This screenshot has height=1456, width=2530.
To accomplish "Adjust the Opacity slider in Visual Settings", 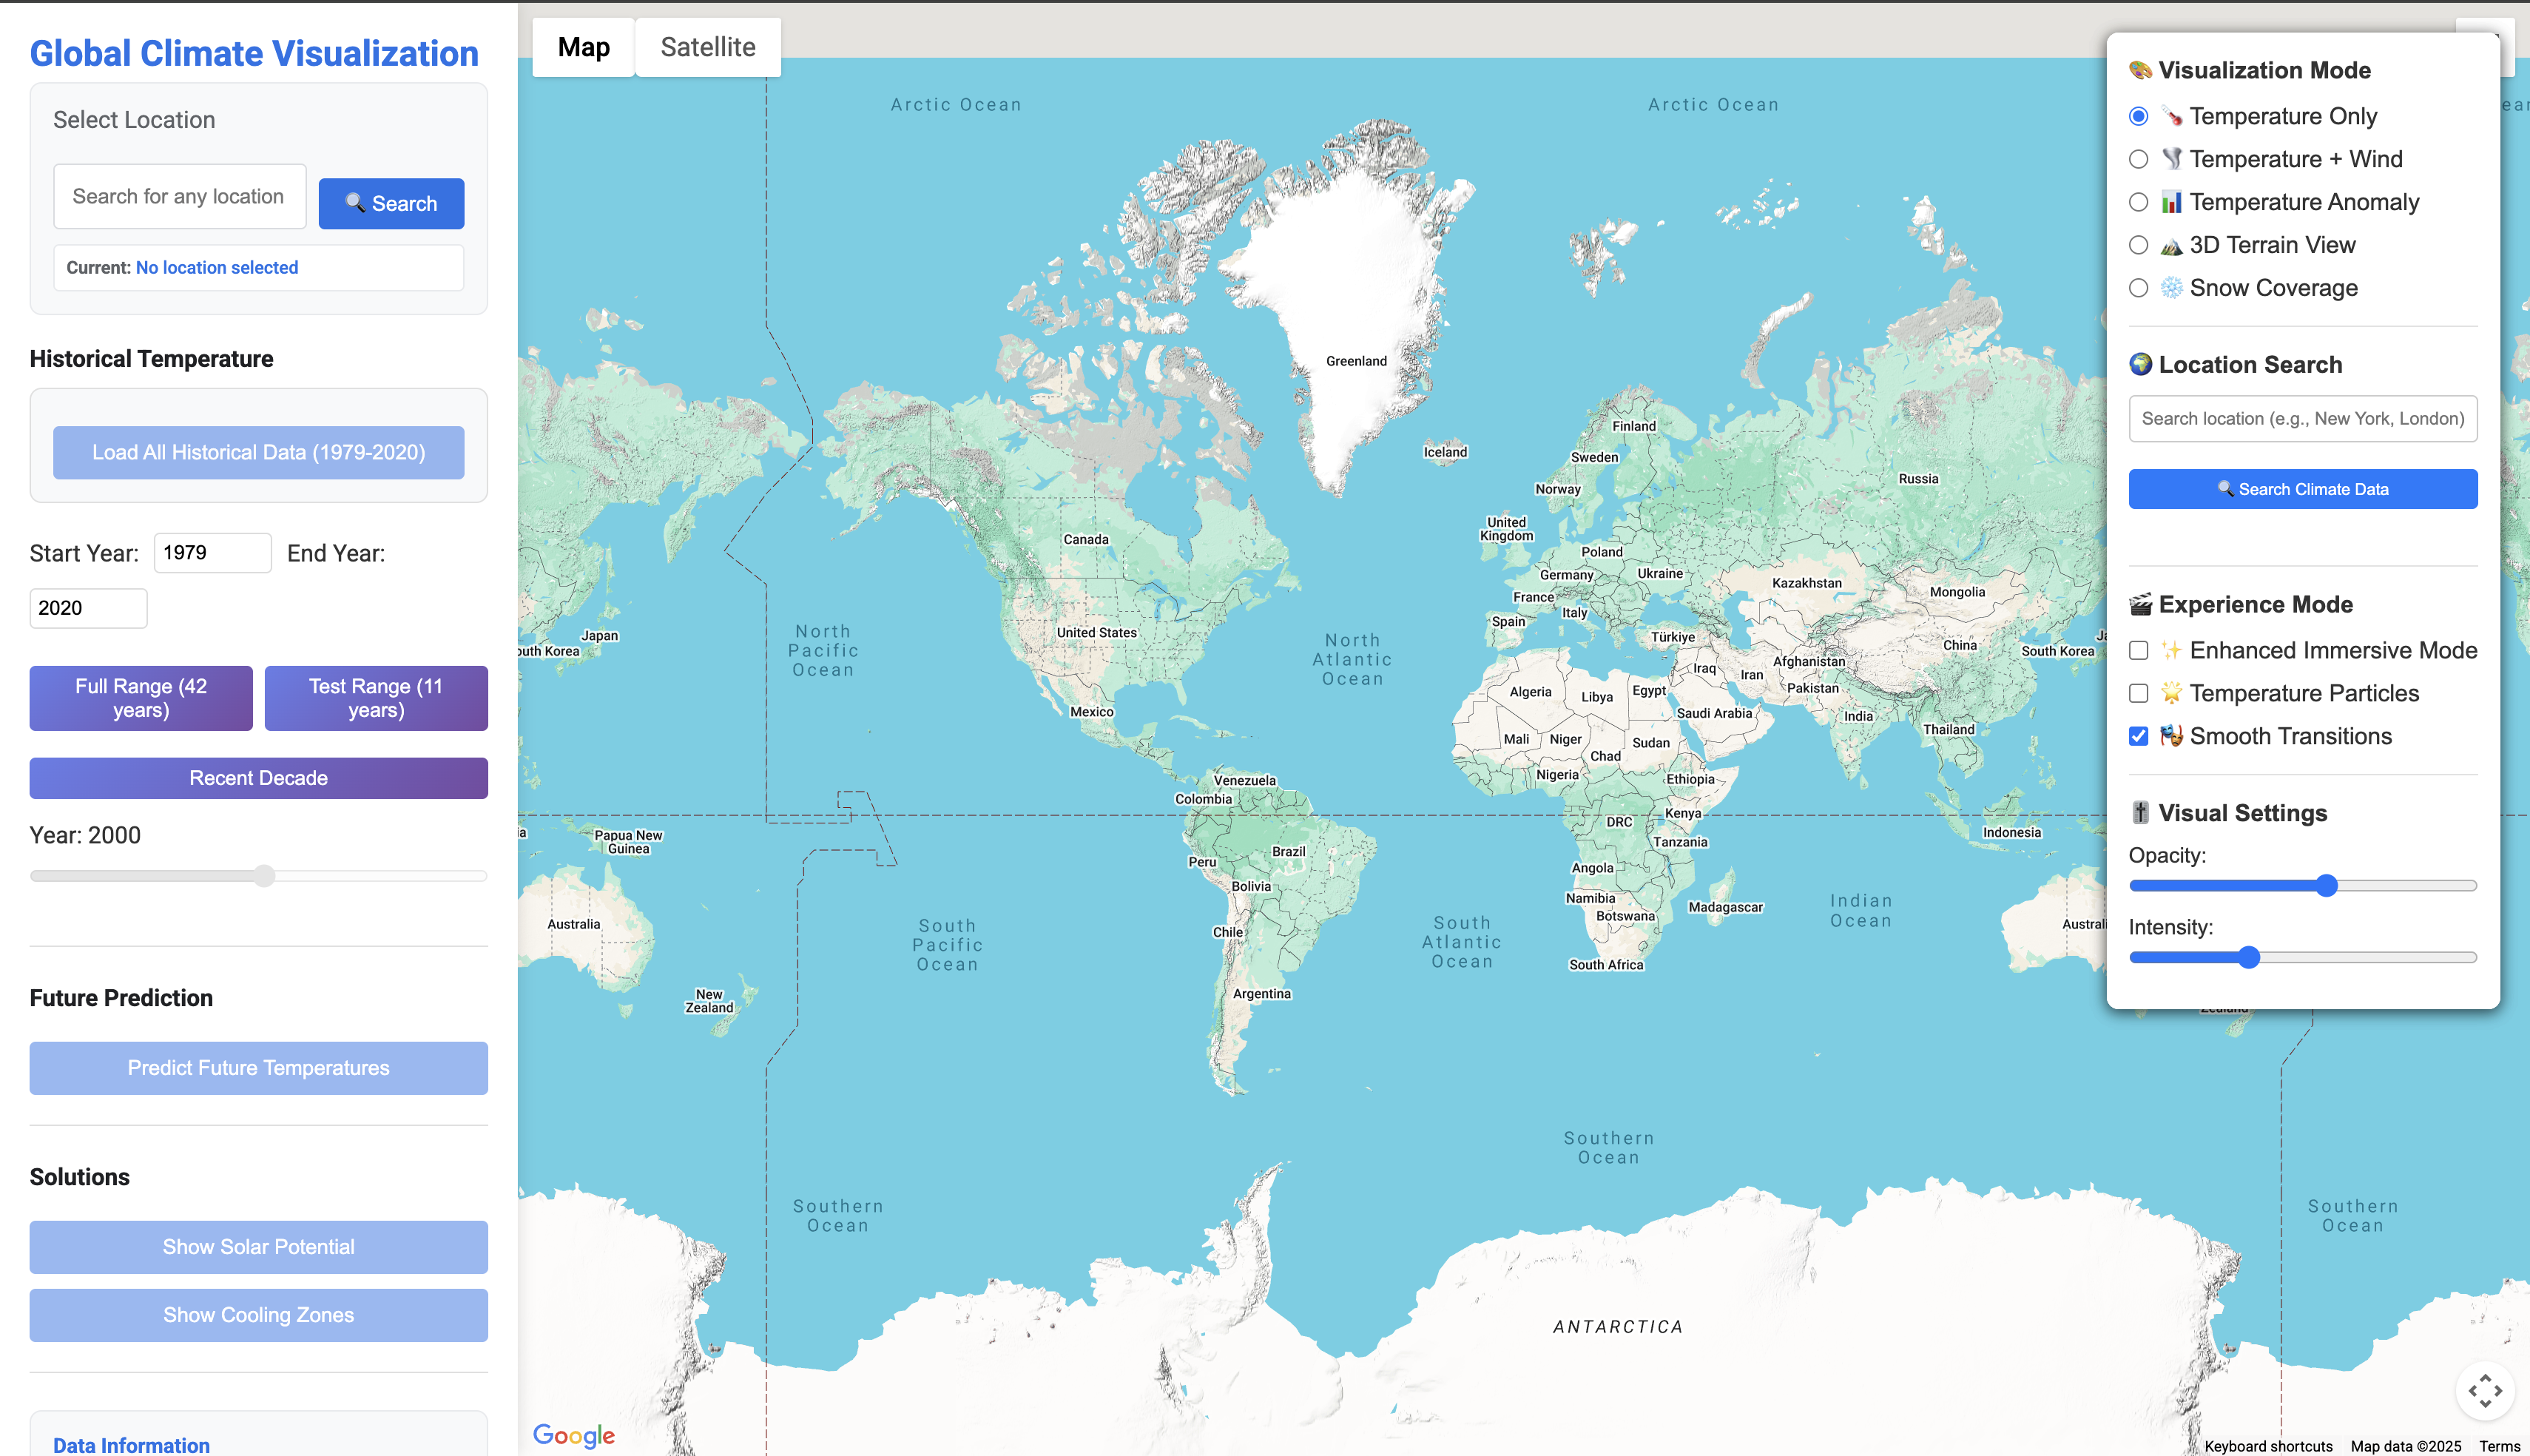I will click(x=2326, y=885).
